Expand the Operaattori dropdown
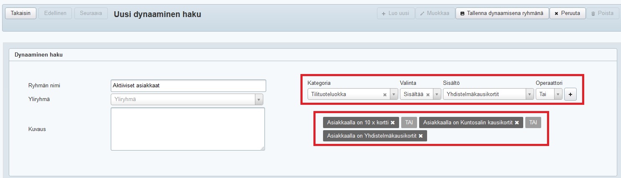Image resolution: width=621 pixels, height=178 pixels. point(558,94)
